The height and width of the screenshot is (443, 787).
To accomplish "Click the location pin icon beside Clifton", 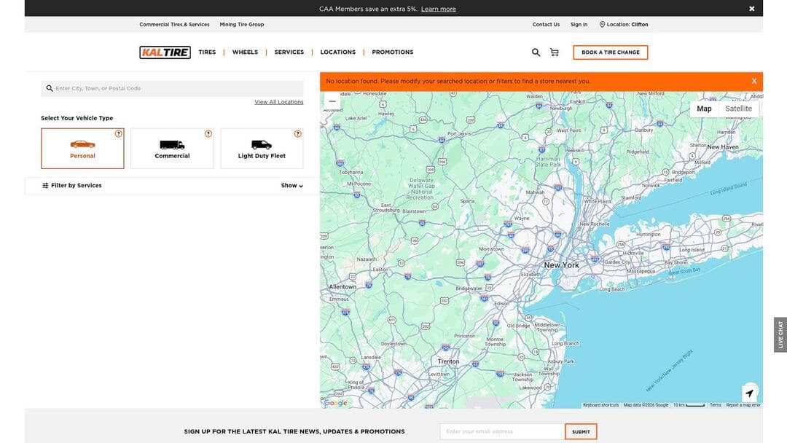I will tap(600, 23).
